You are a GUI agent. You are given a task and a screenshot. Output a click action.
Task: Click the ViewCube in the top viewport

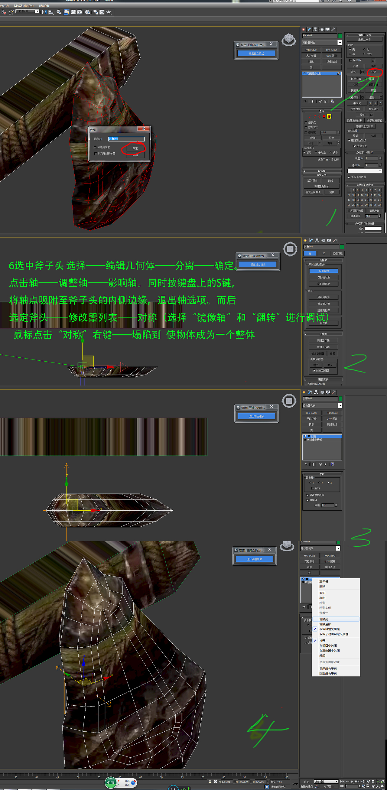(288, 39)
